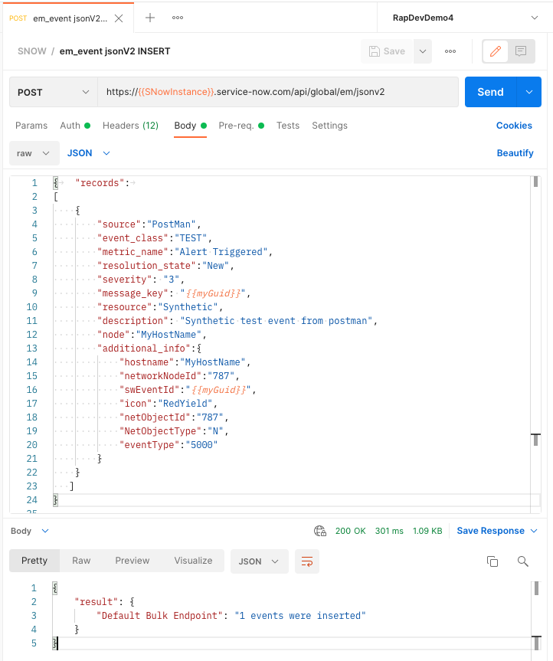The height and width of the screenshot is (661, 553).
Task: Change body language via JSON dropdown
Action: point(87,152)
